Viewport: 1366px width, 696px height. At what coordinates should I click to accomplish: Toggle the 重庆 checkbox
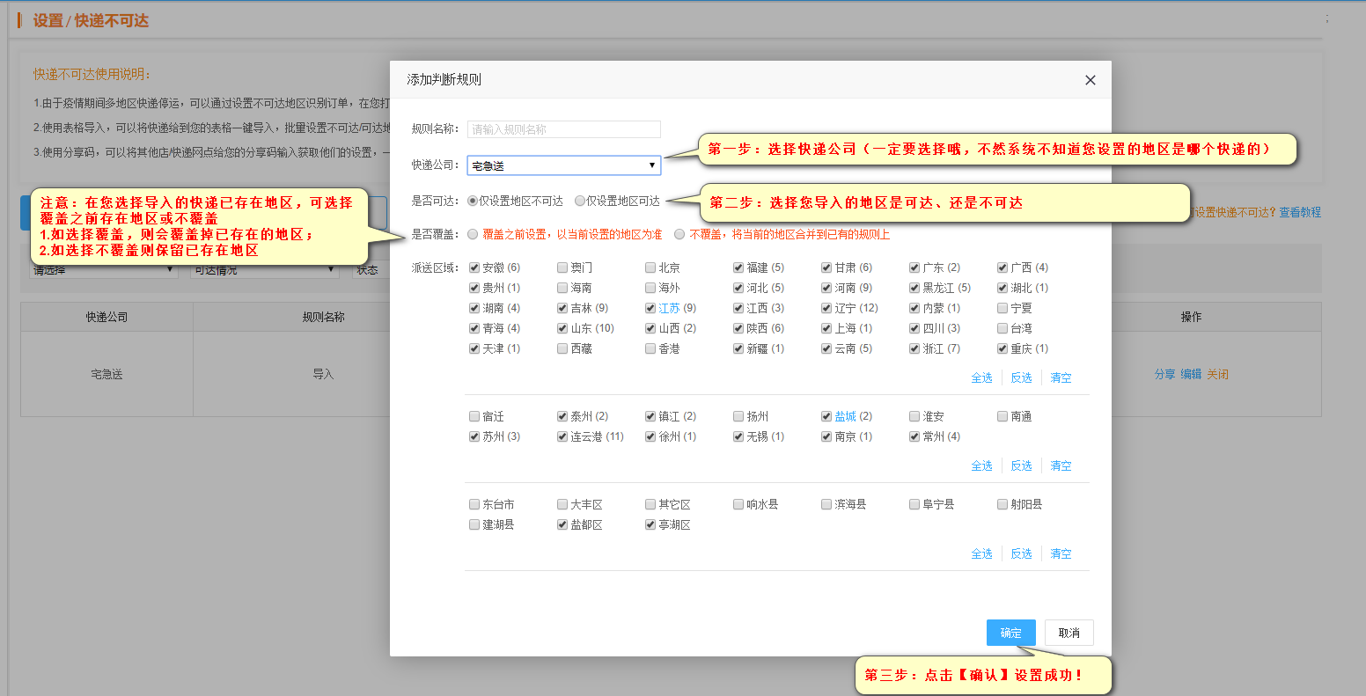pyautogui.click(x=1002, y=348)
